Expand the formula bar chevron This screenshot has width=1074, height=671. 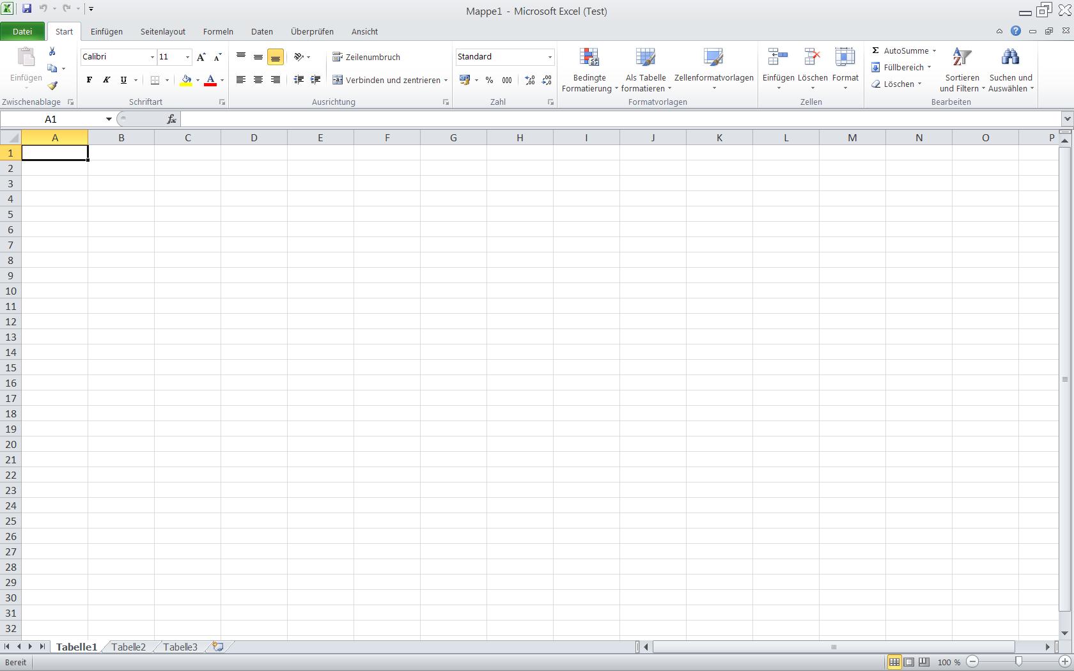[x=1067, y=119]
